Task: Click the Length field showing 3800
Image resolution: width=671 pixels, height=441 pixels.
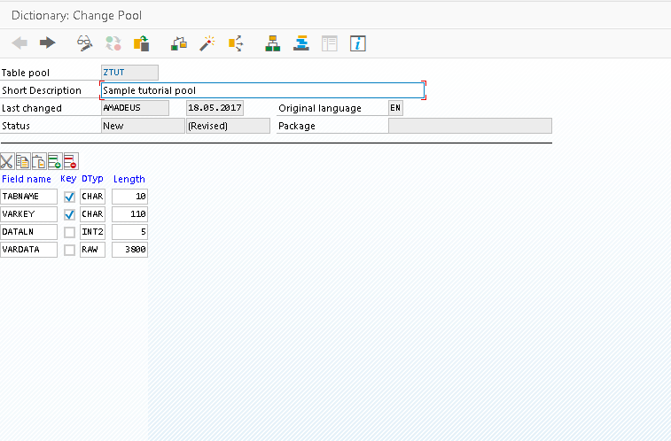Action: pyautogui.click(x=129, y=250)
